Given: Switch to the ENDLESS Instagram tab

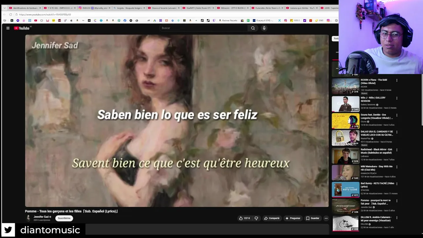Looking at the screenshot, I should 94,8.
